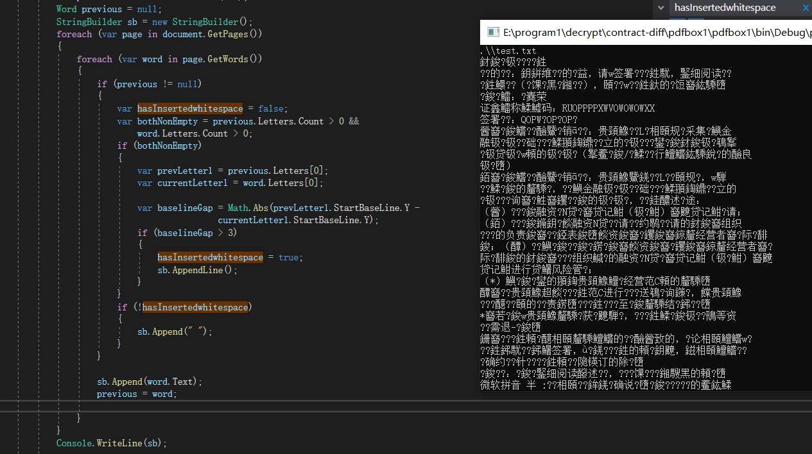Click the 'Console.WriteLine(sb);' line

[112, 443]
